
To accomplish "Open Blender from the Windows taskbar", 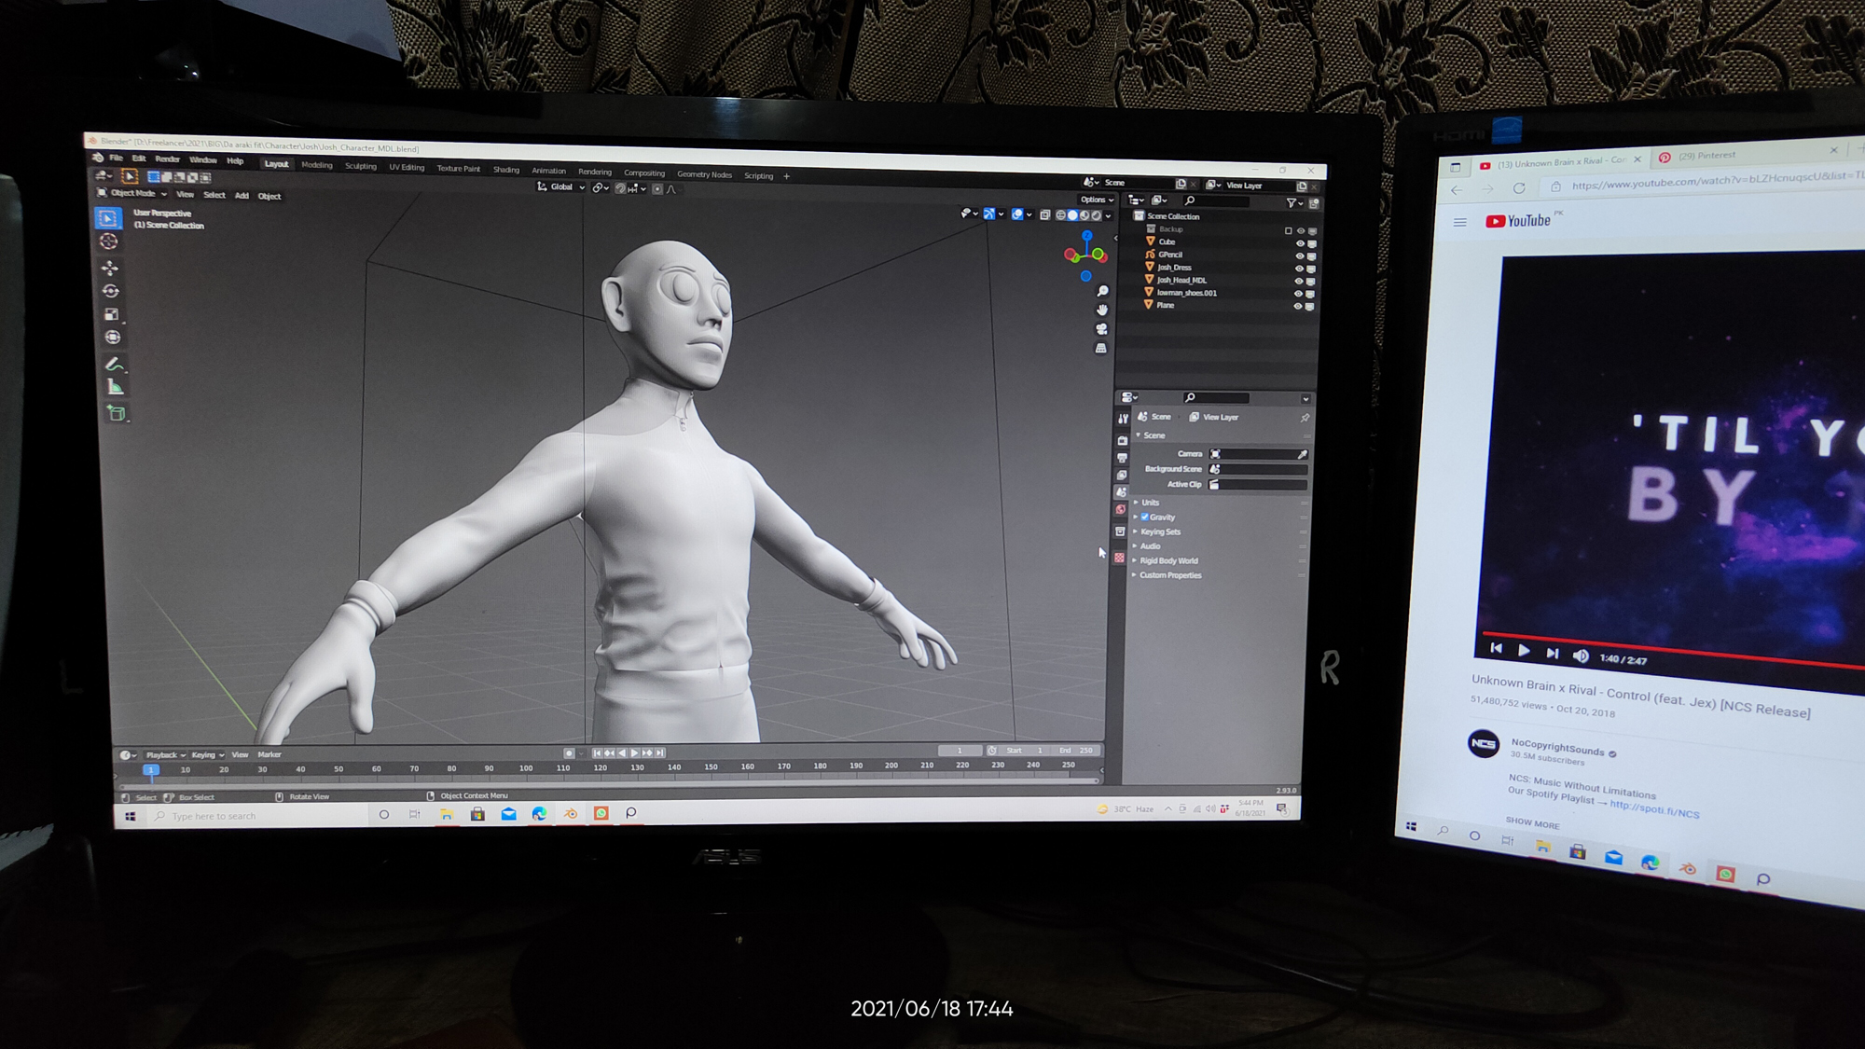I will tap(570, 814).
